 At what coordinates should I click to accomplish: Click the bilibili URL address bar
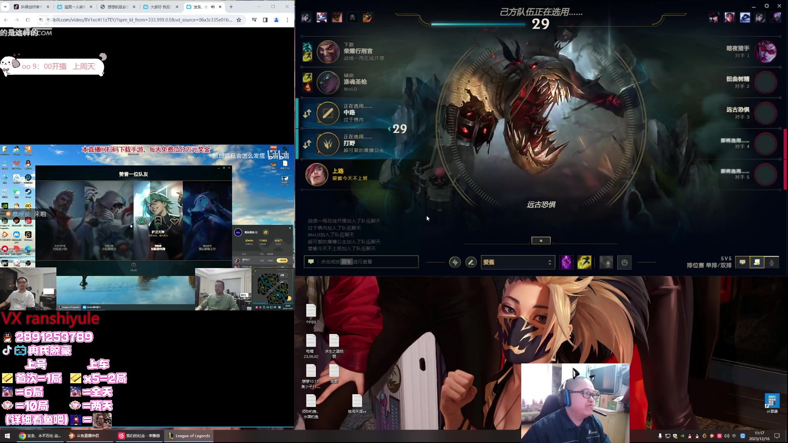click(x=140, y=20)
